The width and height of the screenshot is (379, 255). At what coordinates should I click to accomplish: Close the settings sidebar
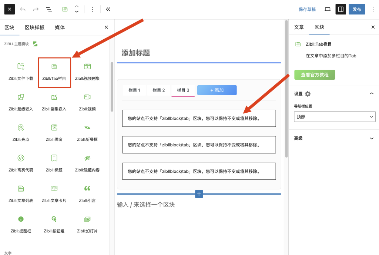(x=373, y=27)
